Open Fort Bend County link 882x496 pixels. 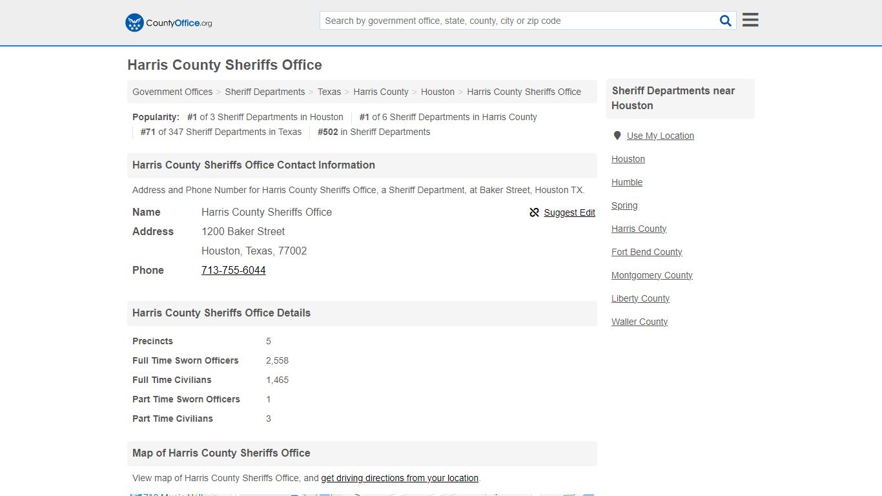click(646, 252)
